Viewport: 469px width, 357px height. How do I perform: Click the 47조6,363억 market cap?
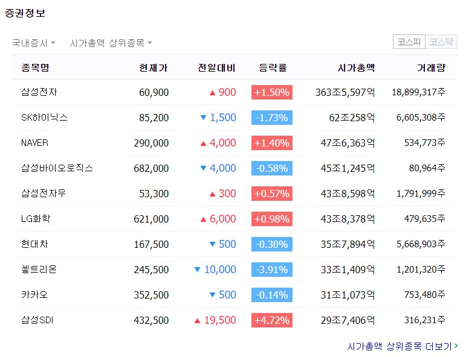coord(348,143)
